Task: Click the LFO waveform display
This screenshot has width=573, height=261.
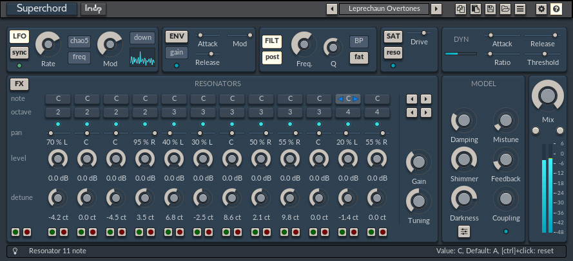Action: click(x=142, y=57)
